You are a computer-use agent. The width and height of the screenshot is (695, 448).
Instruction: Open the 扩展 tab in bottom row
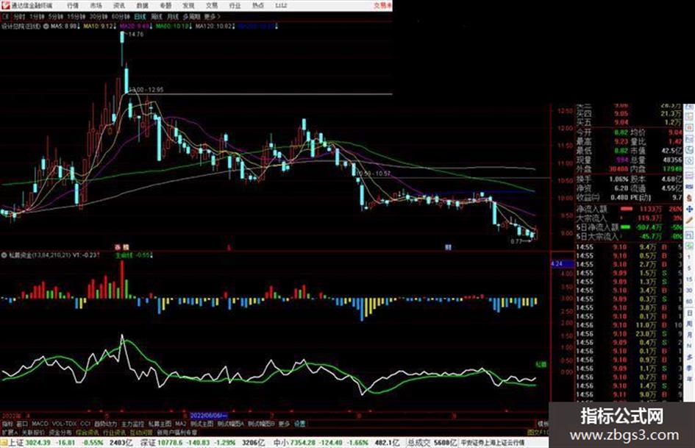[10, 432]
